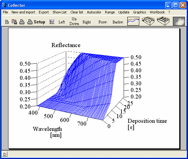188x159 pixels.
Task: Open the Graphics menu
Action: [139, 12]
